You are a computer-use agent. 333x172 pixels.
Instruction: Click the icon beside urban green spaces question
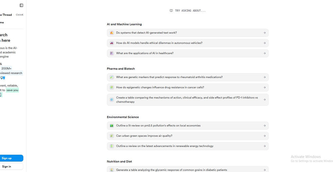[111, 136]
